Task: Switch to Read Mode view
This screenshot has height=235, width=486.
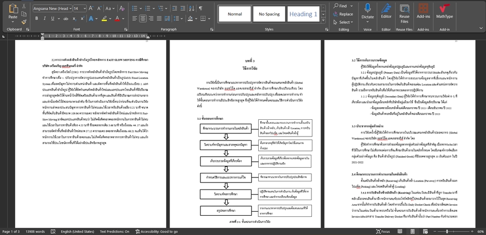Action: click(x=400, y=231)
